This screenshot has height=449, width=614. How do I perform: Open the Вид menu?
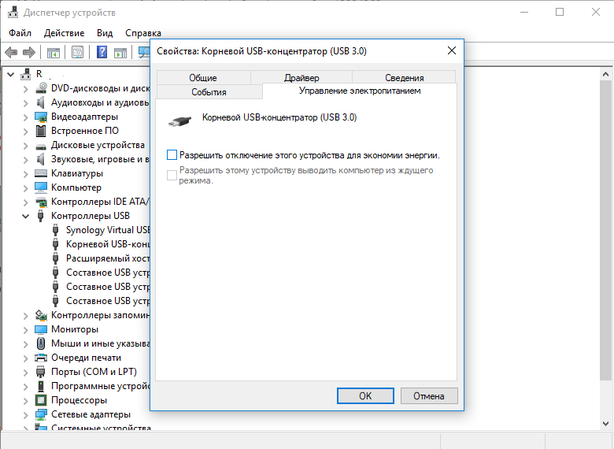coord(105,33)
